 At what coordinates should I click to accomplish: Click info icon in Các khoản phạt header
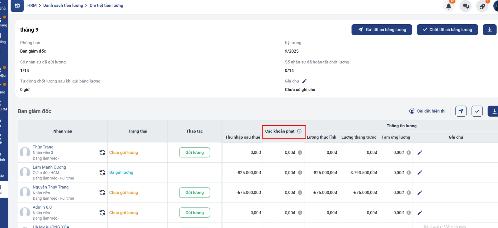299,131
